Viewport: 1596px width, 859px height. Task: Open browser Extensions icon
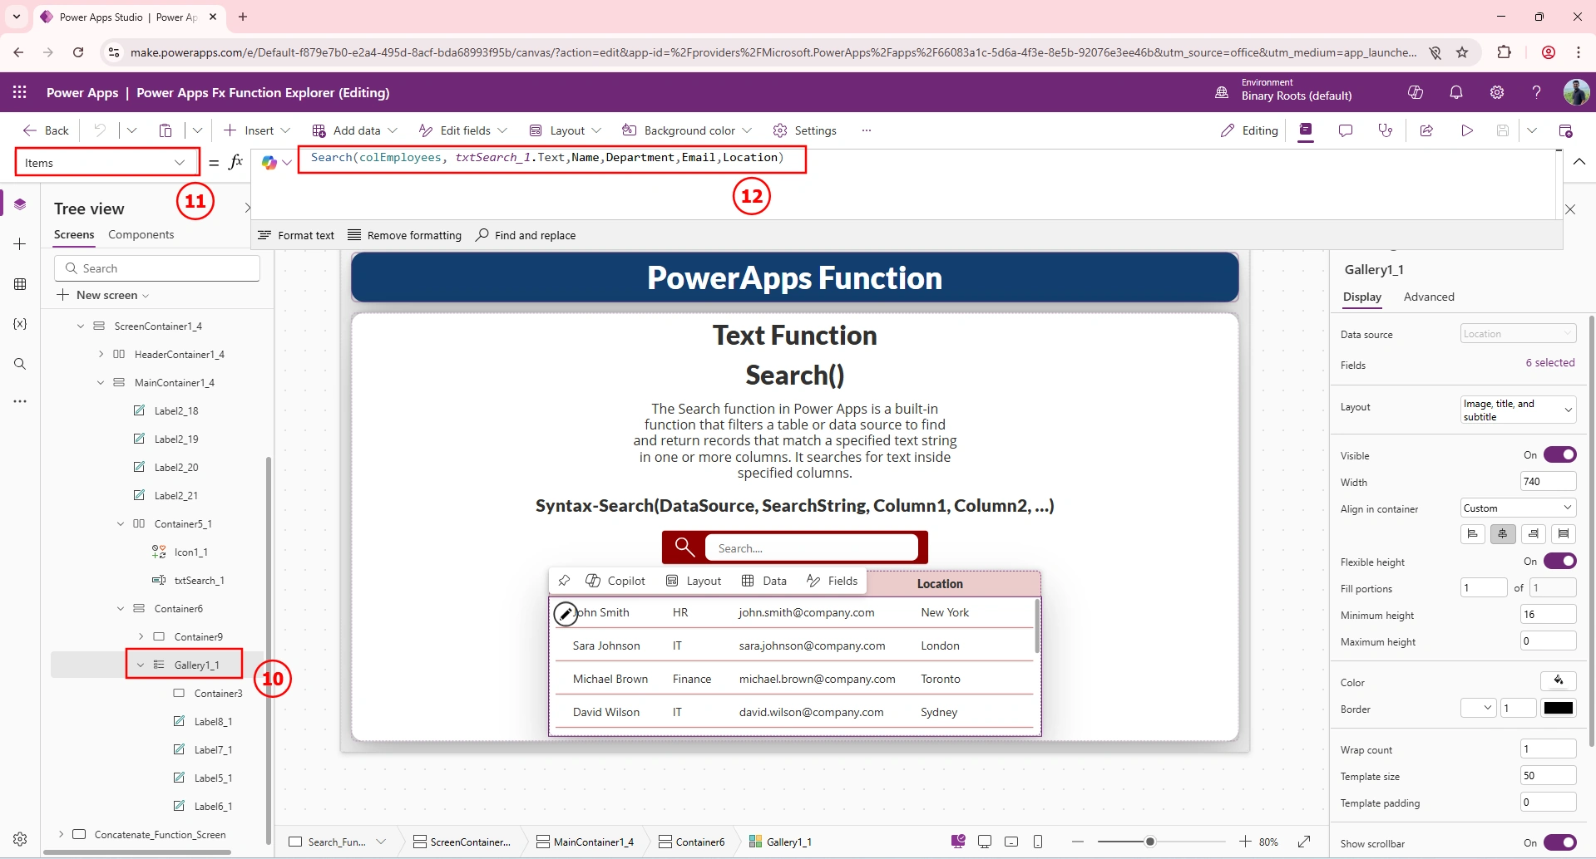click(x=1504, y=52)
